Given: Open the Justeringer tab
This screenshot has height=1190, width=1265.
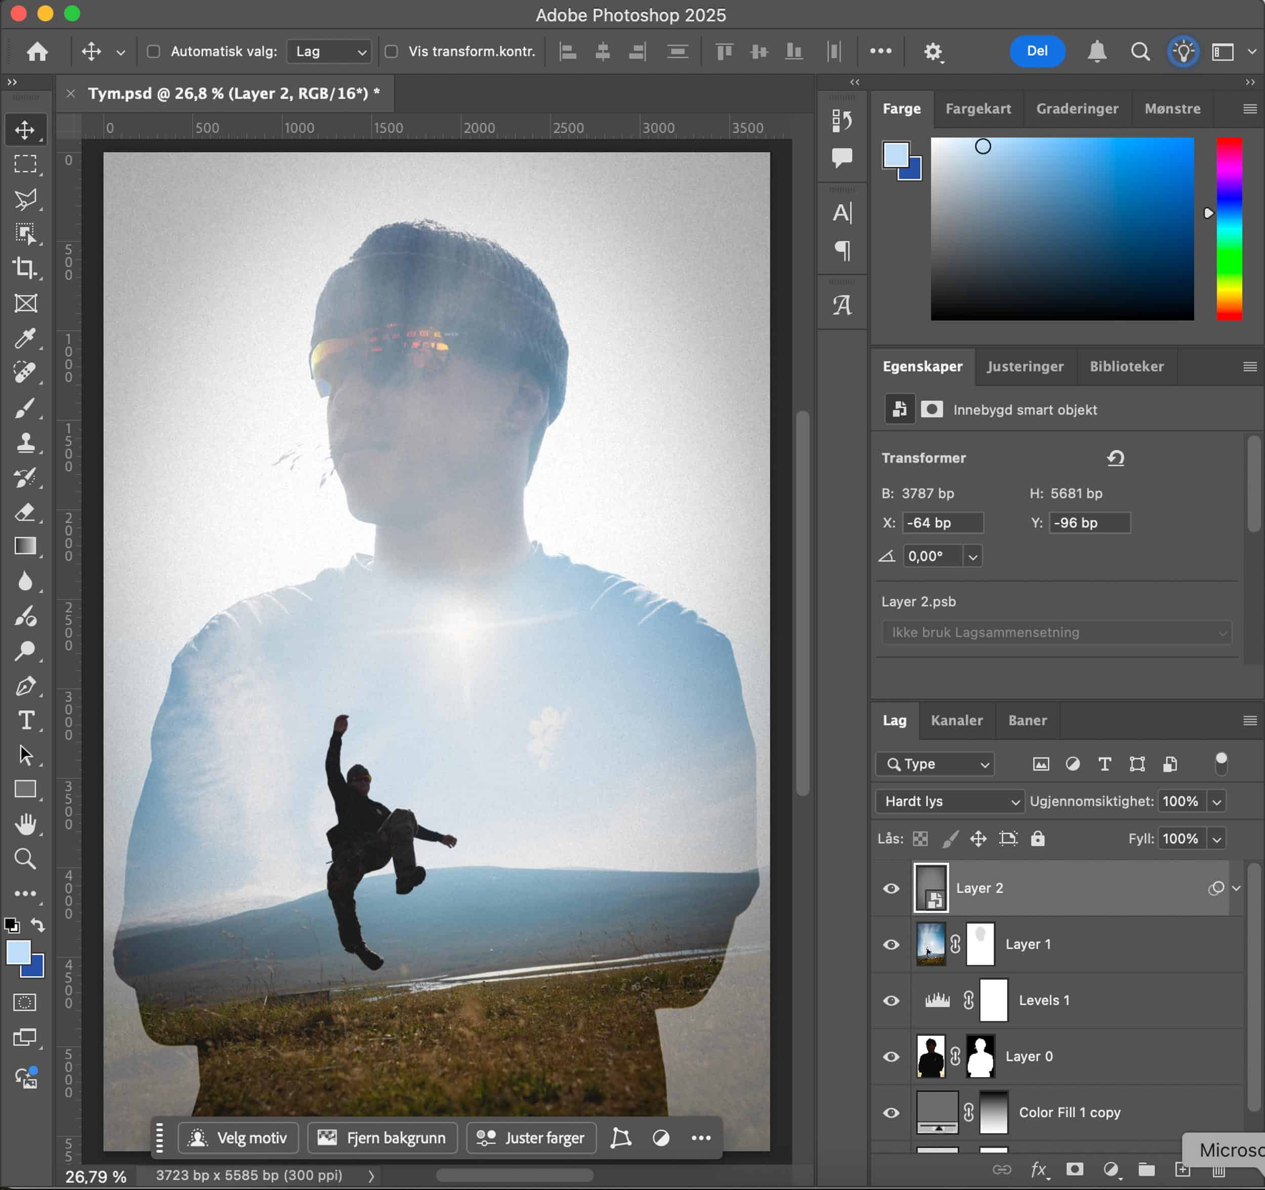Looking at the screenshot, I should [x=1025, y=366].
